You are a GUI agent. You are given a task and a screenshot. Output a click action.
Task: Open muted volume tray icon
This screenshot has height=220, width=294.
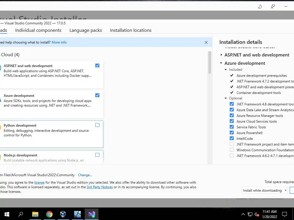257,214
